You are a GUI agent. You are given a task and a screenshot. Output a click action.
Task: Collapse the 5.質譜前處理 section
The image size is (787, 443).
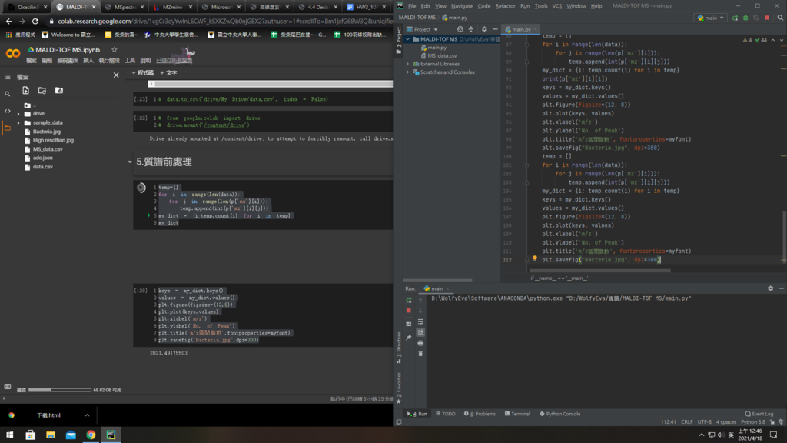point(130,162)
